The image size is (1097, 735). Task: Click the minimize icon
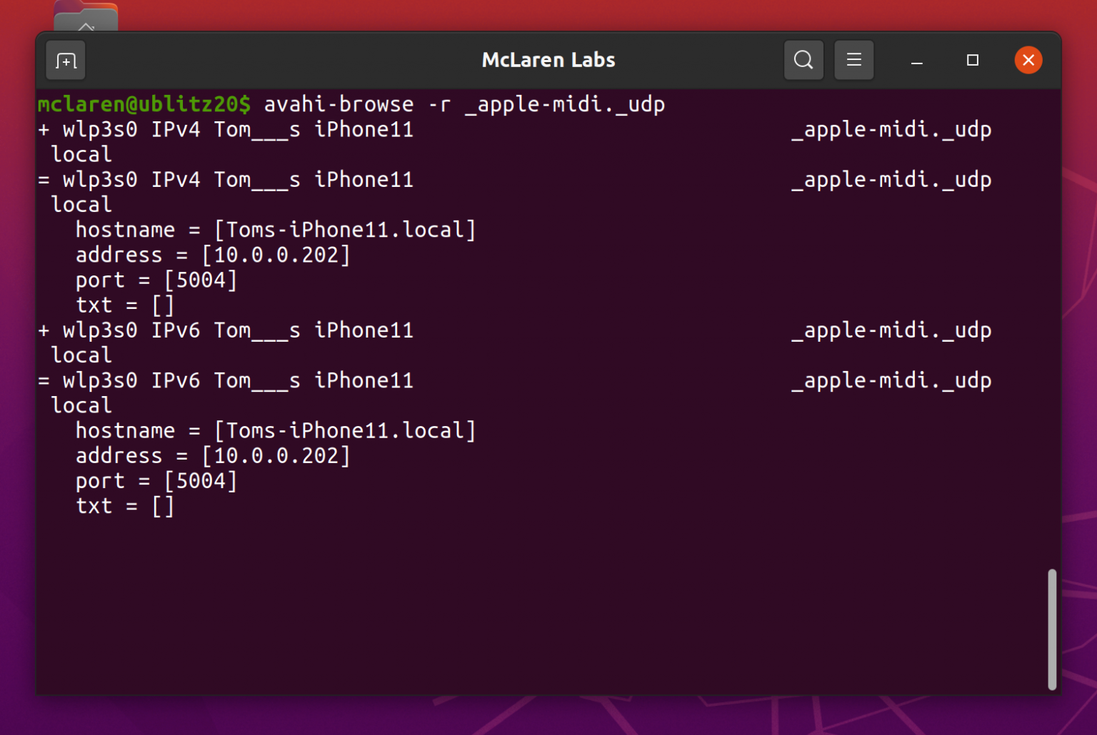click(916, 60)
